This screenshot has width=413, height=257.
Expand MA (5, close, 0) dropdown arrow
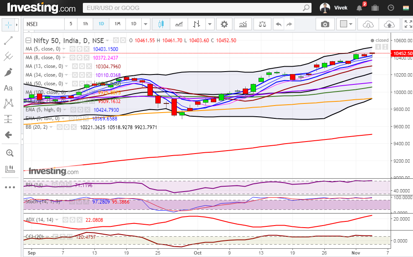(64, 49)
